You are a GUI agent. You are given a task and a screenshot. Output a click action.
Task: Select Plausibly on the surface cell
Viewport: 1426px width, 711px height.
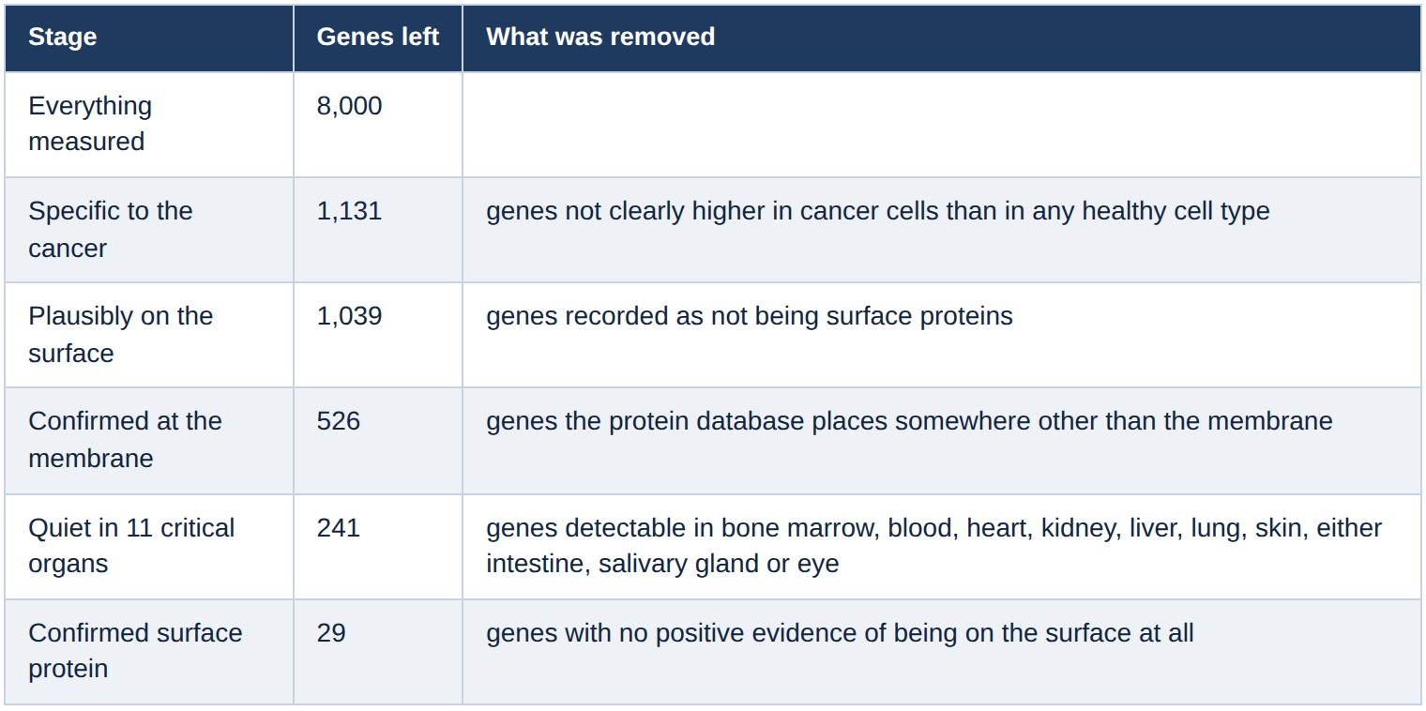point(149,334)
